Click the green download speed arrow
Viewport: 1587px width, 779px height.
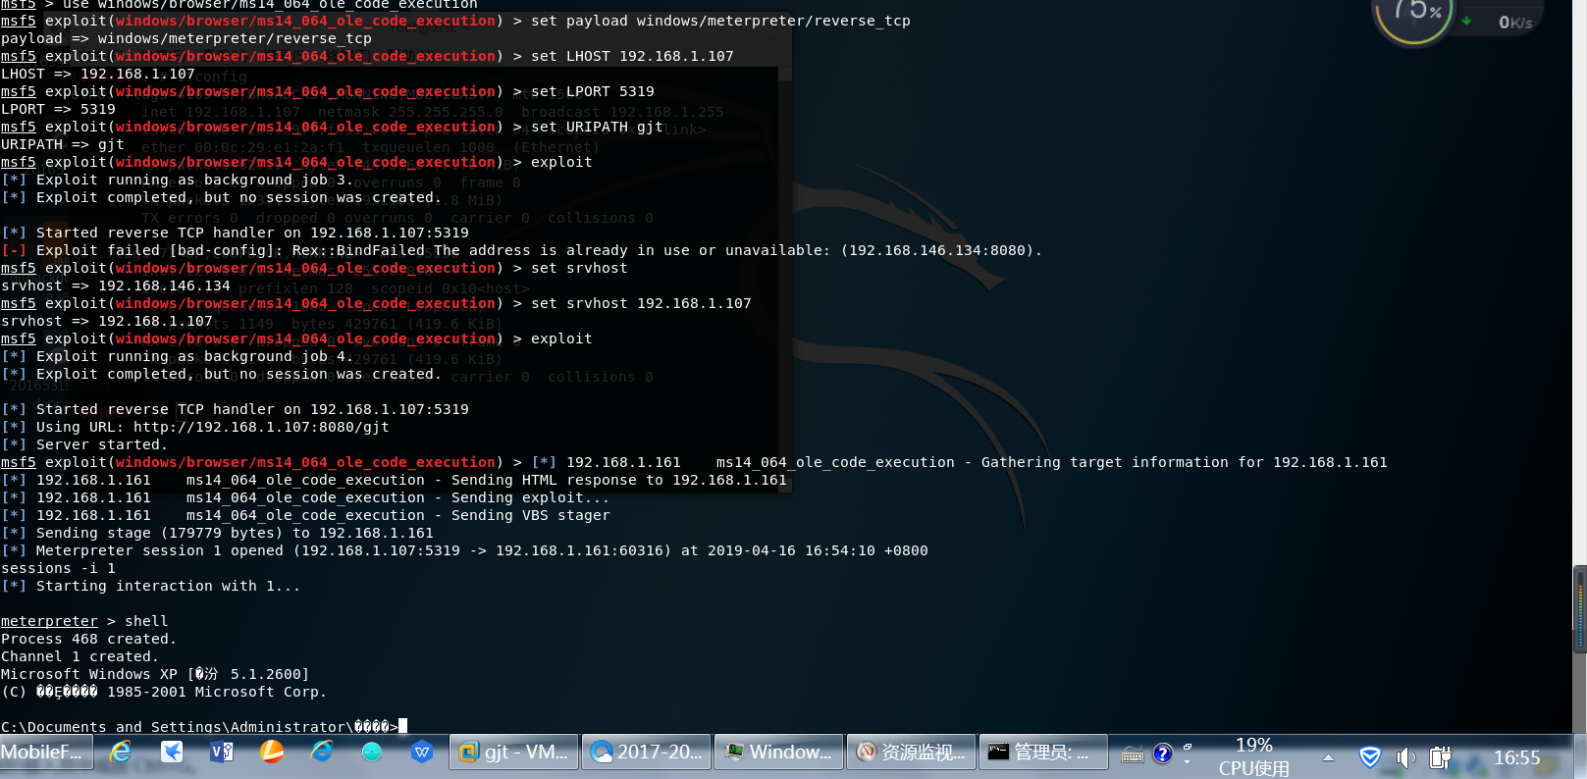click(x=1466, y=21)
